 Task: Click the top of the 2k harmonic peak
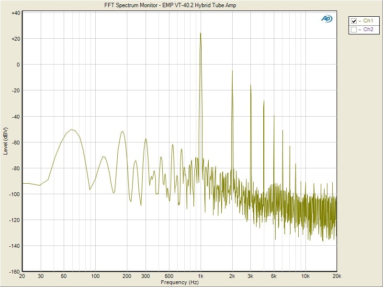pos(232,71)
